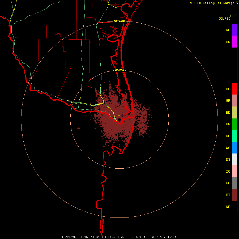
Task: Click the 10 DEC 25 date text
Action: 154,237
